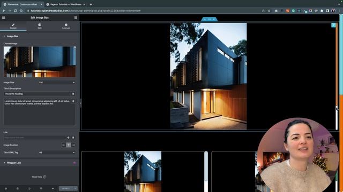Click the share page icon
343x192 pixels.
click(263, 11)
